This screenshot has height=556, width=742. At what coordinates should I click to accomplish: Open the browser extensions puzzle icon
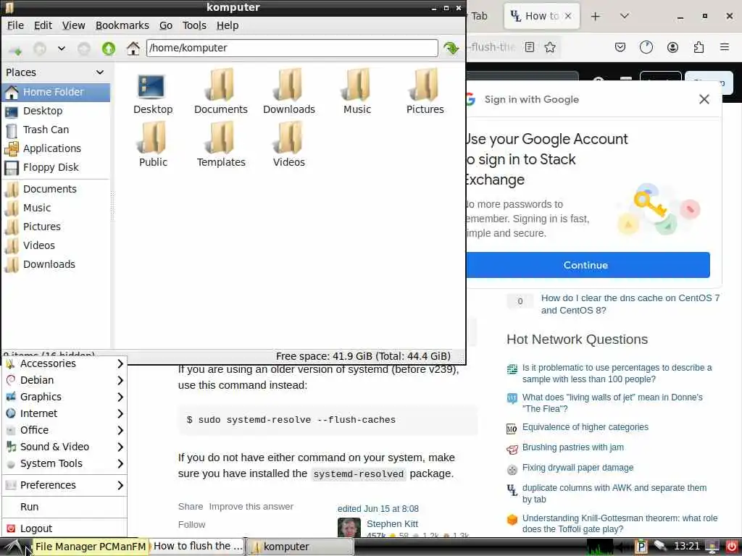tap(699, 47)
